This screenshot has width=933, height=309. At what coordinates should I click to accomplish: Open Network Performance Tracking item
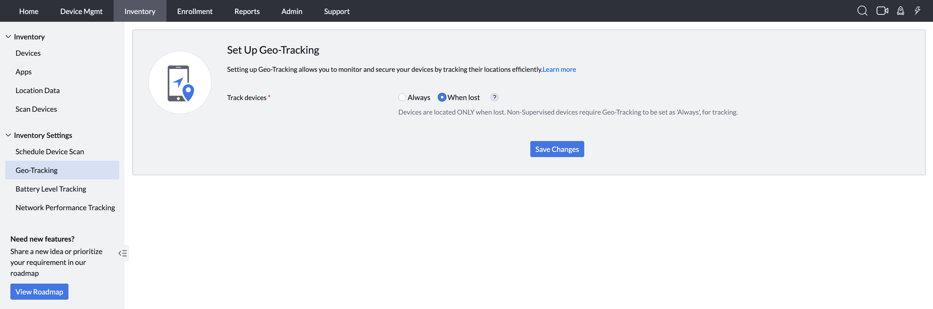click(x=65, y=208)
